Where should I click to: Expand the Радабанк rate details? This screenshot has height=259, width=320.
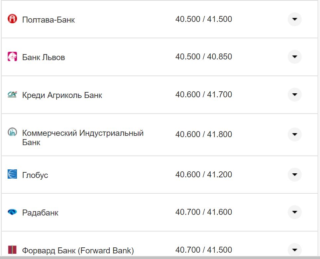click(294, 212)
